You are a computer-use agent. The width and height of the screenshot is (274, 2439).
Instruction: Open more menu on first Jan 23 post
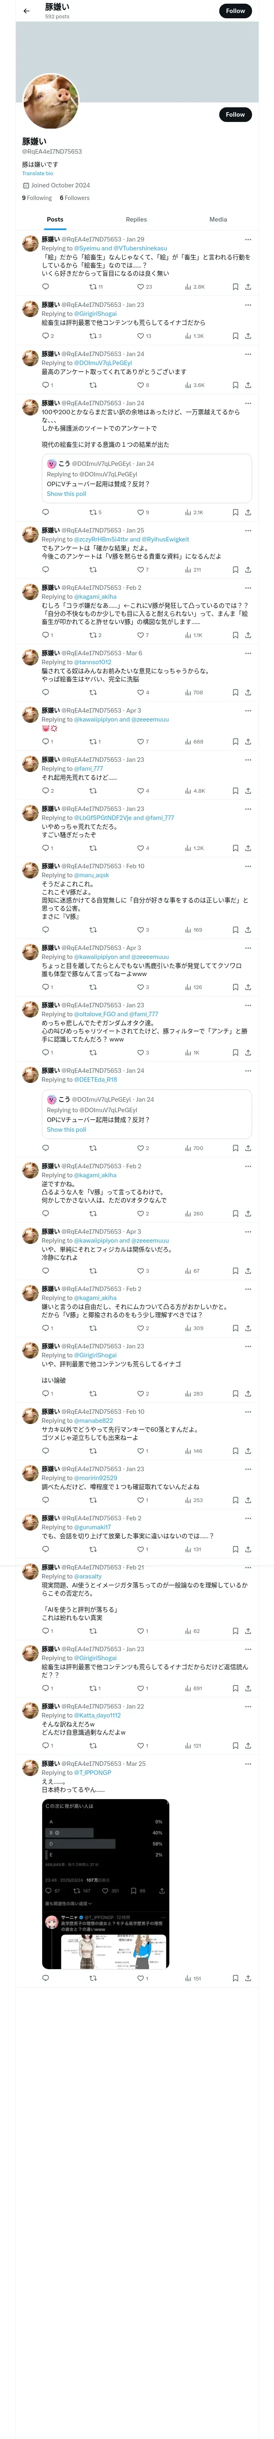pyautogui.click(x=248, y=305)
